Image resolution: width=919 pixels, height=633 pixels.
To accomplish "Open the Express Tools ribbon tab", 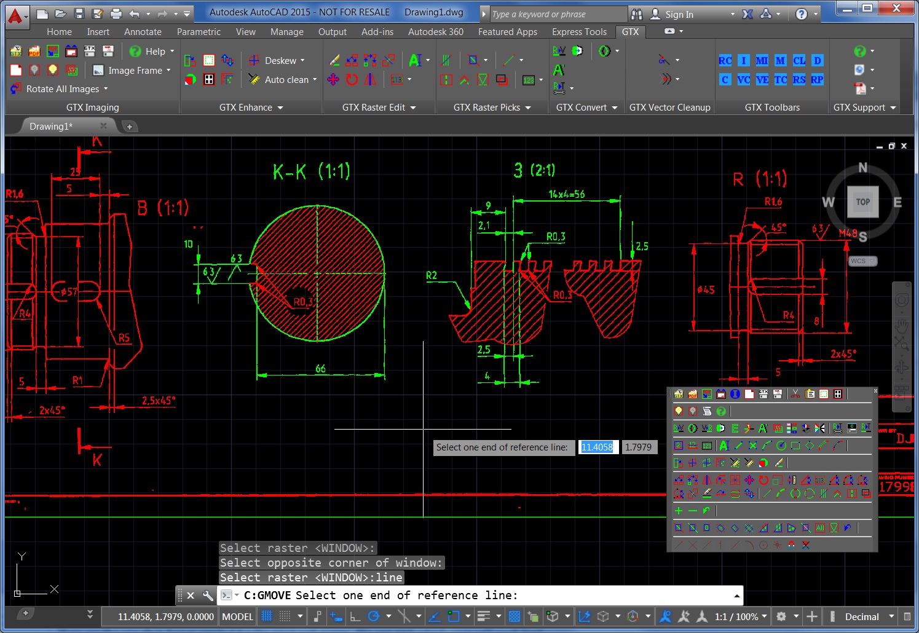I will pos(579,31).
